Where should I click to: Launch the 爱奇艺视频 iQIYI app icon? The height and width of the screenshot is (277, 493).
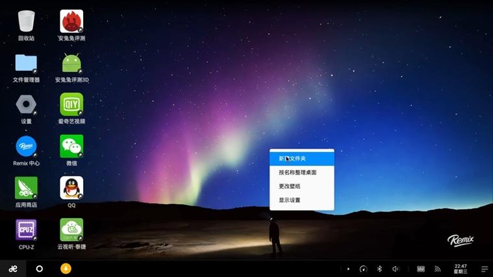coord(71,104)
